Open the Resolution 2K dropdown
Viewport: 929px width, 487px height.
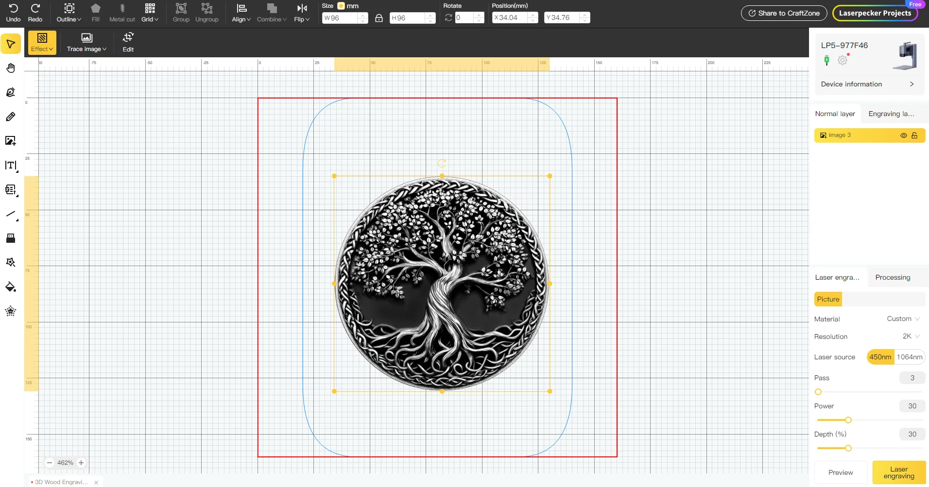coord(911,336)
